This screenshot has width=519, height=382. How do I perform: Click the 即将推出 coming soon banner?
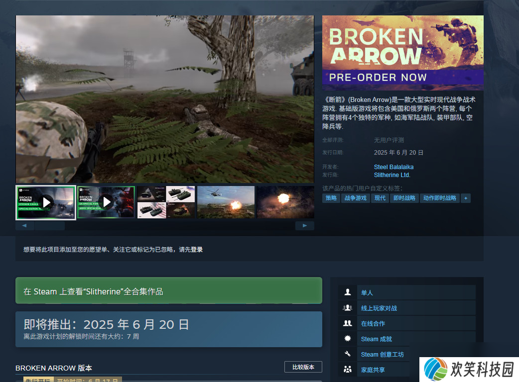(x=169, y=329)
